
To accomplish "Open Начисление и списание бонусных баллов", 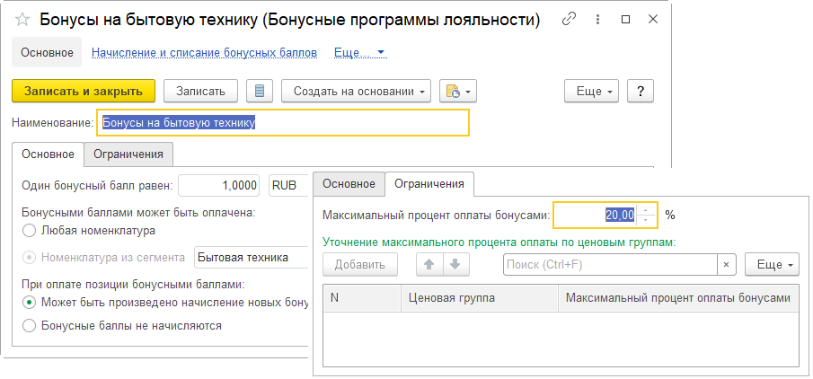I will point(204,53).
